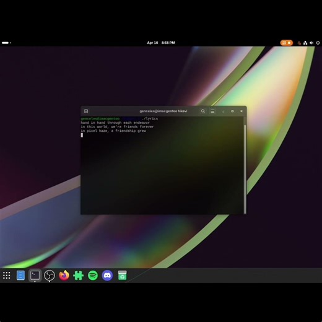The image size is (322, 322).
Task: Open the terminal search icon
Action: pyautogui.click(x=203, y=111)
